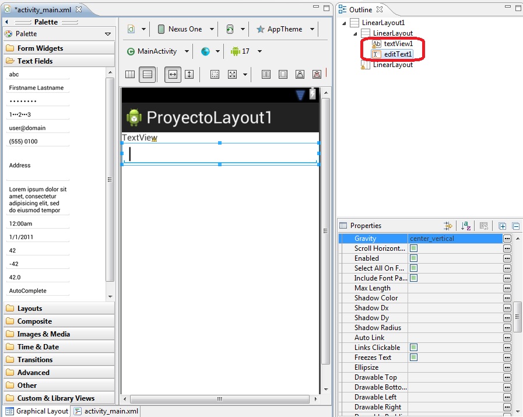
Task: Toggle the Enabled property checkbox
Action: point(413,258)
